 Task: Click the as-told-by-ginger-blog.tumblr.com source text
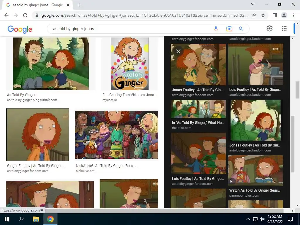(32, 100)
